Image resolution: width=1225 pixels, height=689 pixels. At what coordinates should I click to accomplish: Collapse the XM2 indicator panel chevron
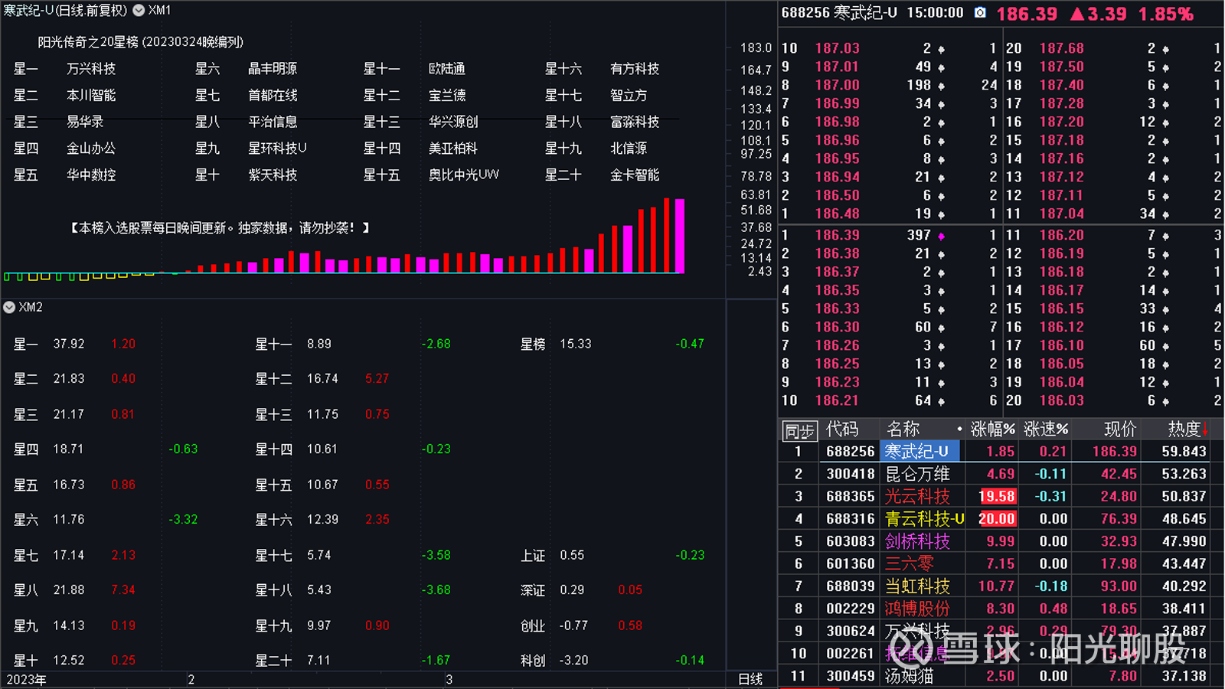pos(9,307)
